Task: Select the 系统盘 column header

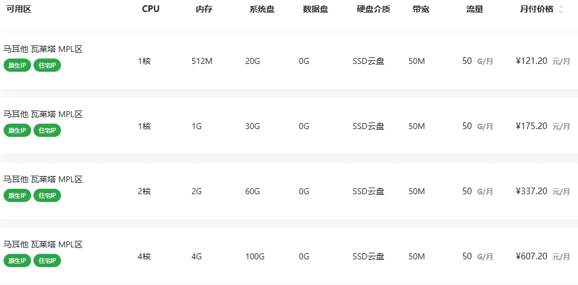Action: 262,9
